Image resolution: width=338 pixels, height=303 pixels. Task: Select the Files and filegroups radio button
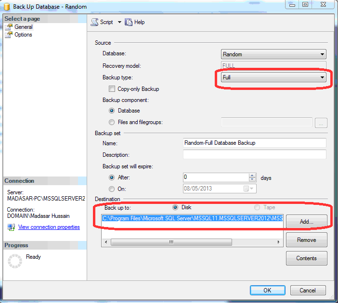tap(112, 122)
